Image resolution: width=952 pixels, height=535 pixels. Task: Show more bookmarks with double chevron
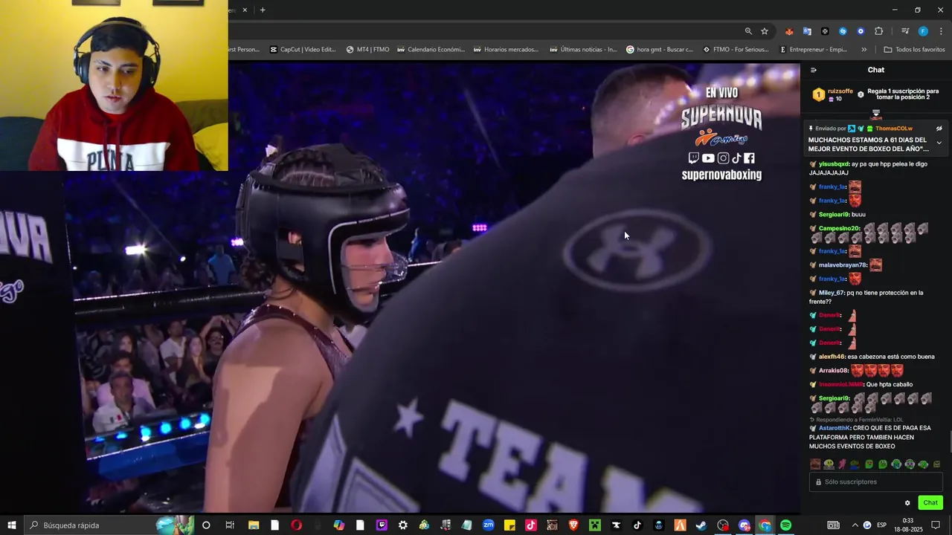tap(863, 50)
